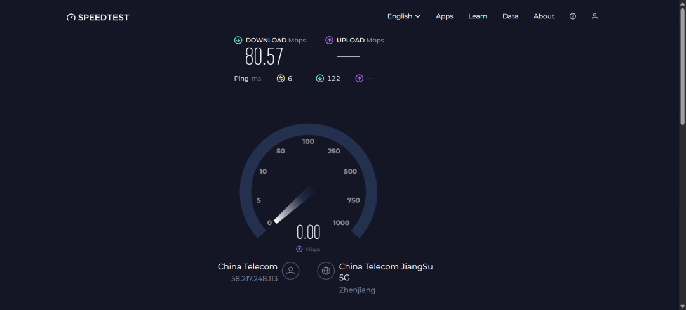Open the user account icon
The height and width of the screenshot is (310, 686).
pos(595,16)
